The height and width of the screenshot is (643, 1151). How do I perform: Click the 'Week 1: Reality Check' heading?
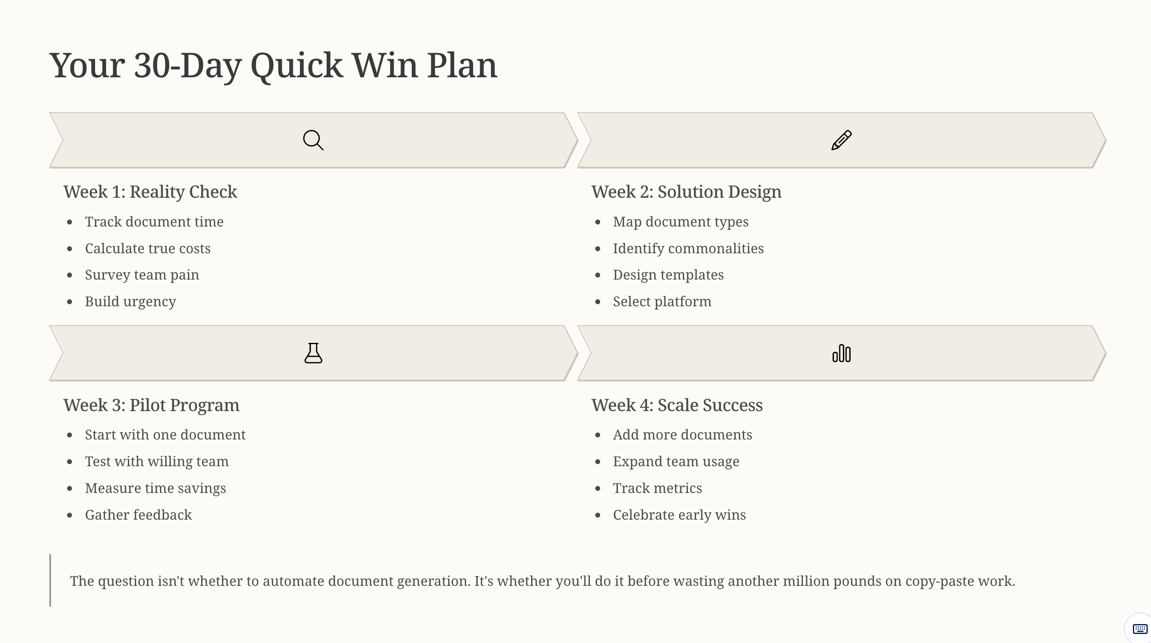click(x=150, y=192)
